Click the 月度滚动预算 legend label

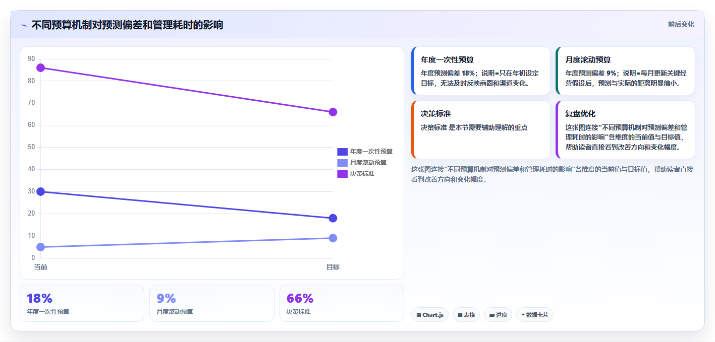coord(368,163)
